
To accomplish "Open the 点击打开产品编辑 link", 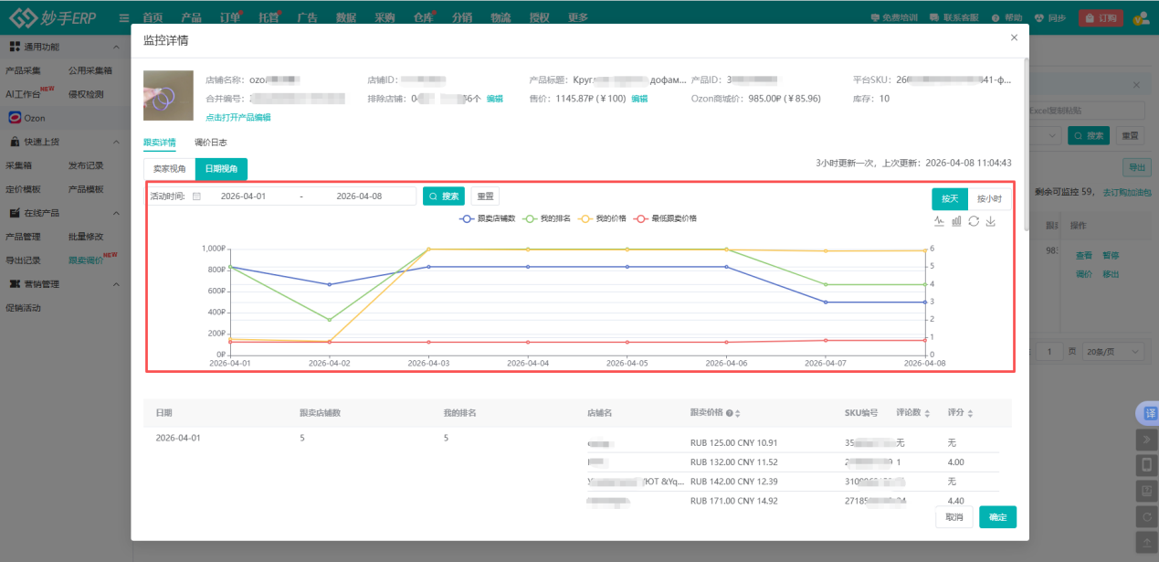I will (x=237, y=117).
